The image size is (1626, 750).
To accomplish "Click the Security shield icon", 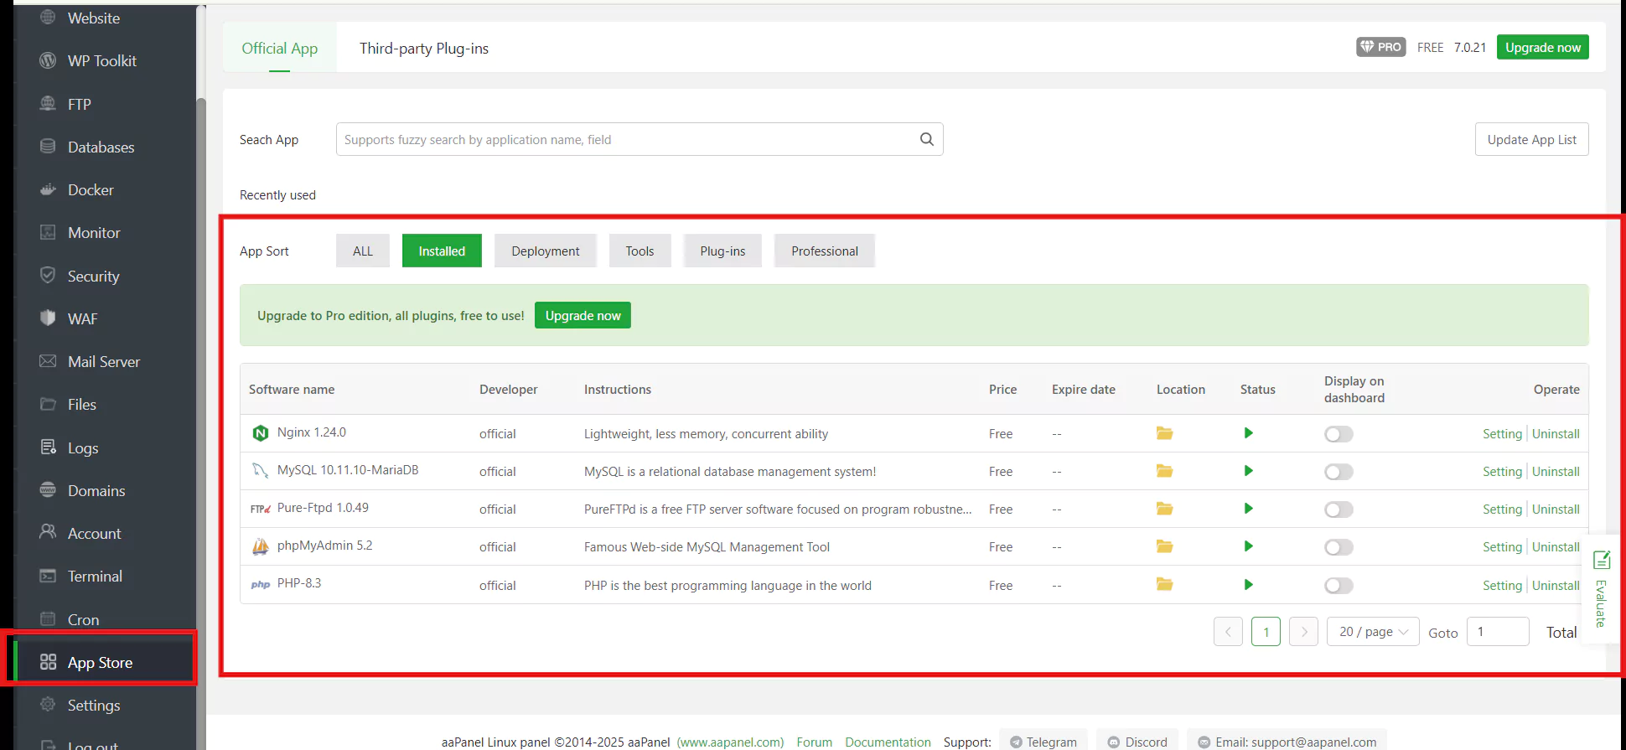I will point(48,276).
